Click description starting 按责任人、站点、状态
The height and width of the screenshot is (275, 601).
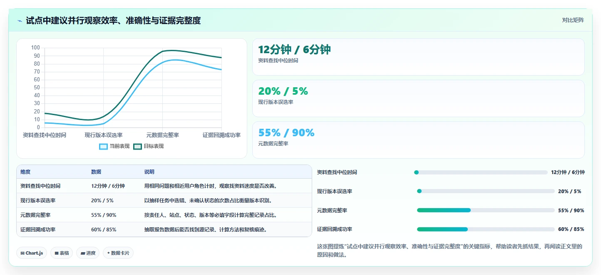pos(211,215)
